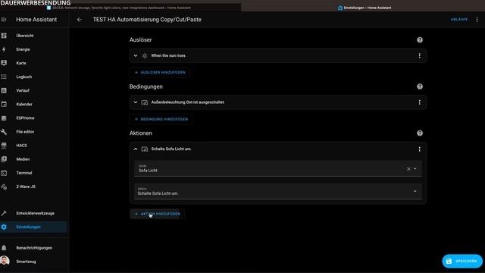Open ABLÄUFE traces link
The image size is (485, 273).
(x=459, y=20)
